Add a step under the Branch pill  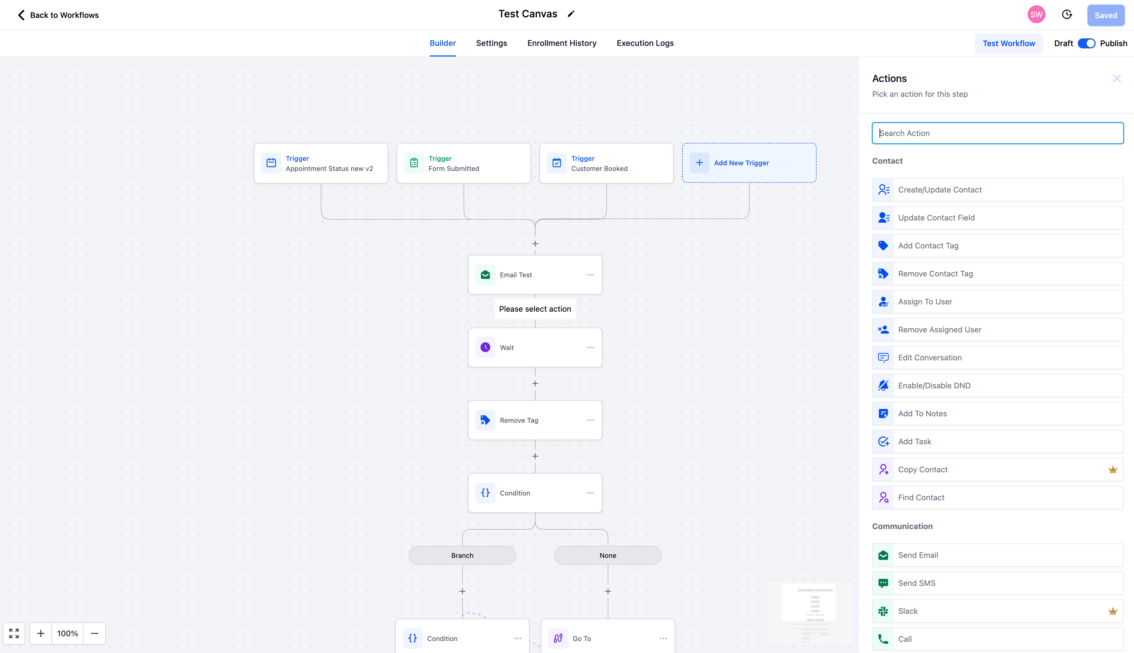tap(462, 591)
